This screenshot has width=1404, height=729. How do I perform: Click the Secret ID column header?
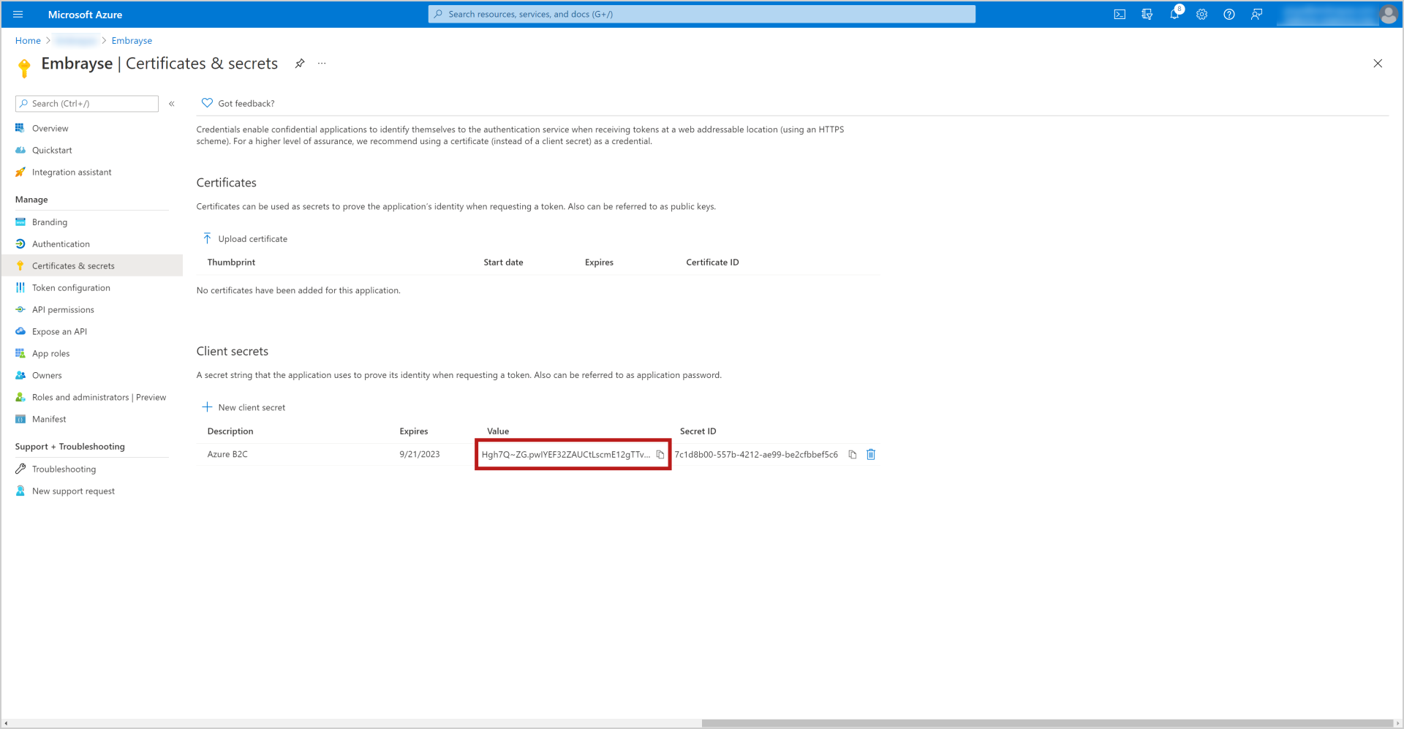click(698, 431)
